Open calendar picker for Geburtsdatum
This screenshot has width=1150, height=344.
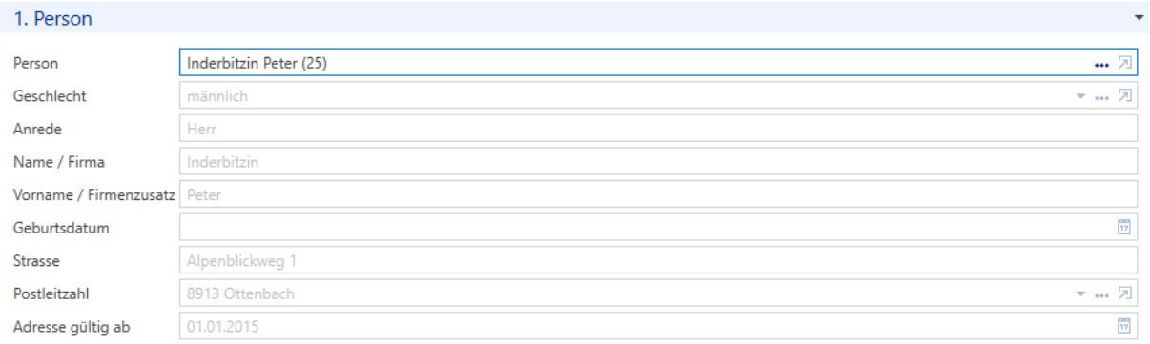tap(1124, 227)
